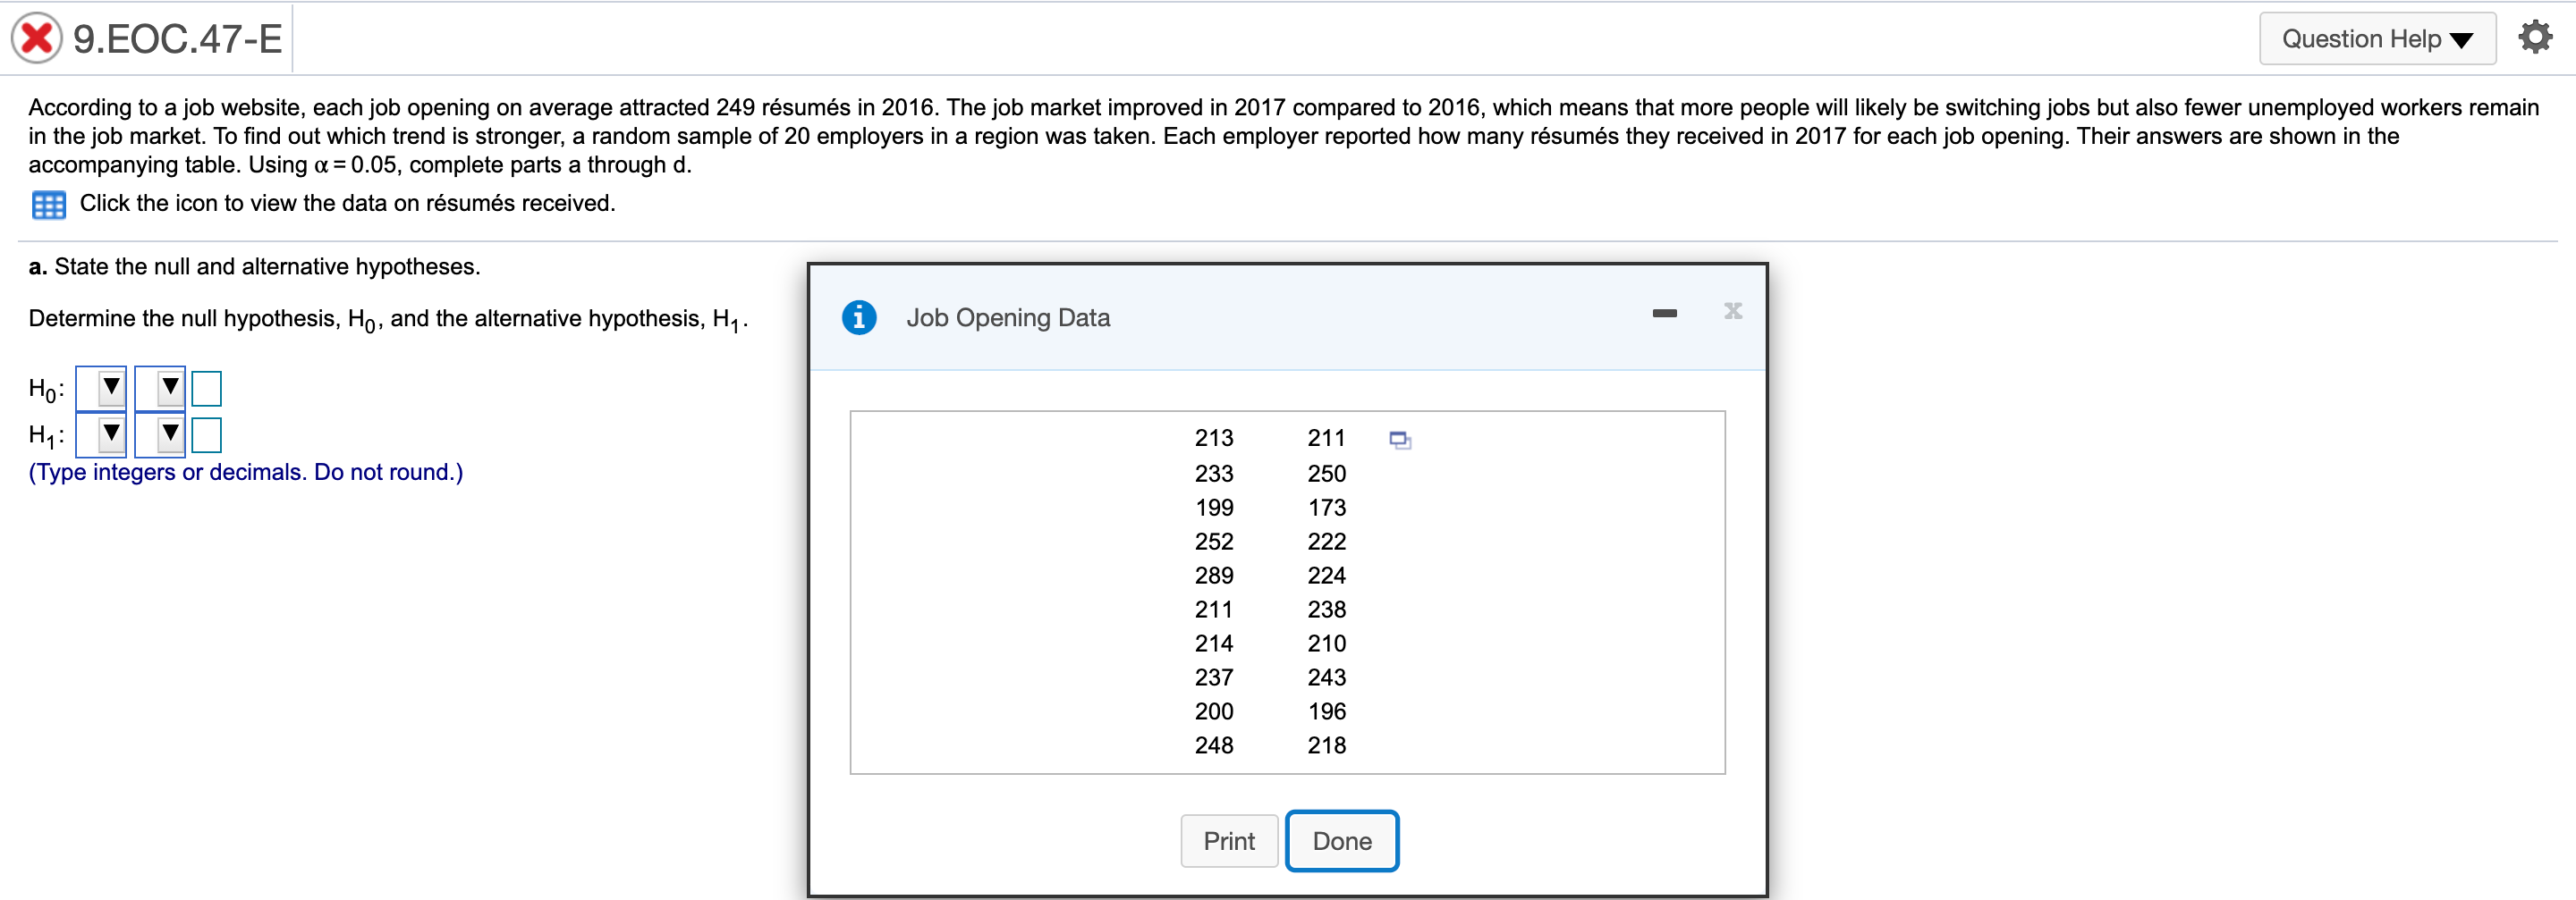This screenshot has height=900, width=2576.
Task: Click the red incorrect X status icon
Action: point(36,36)
